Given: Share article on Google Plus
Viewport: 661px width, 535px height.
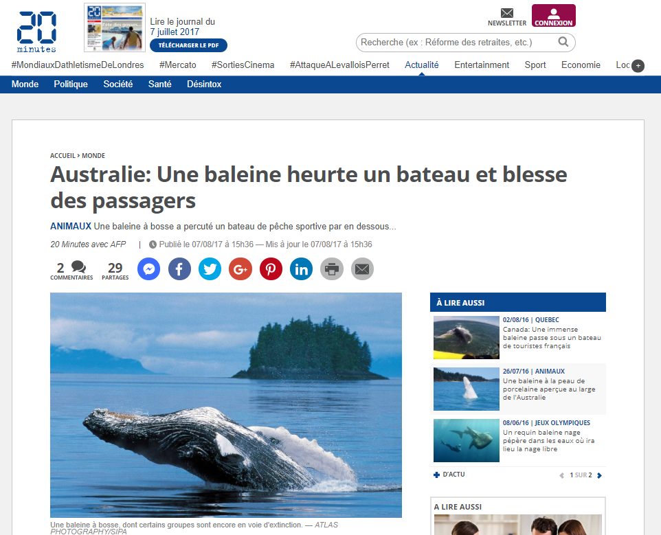Looking at the screenshot, I should pos(240,269).
